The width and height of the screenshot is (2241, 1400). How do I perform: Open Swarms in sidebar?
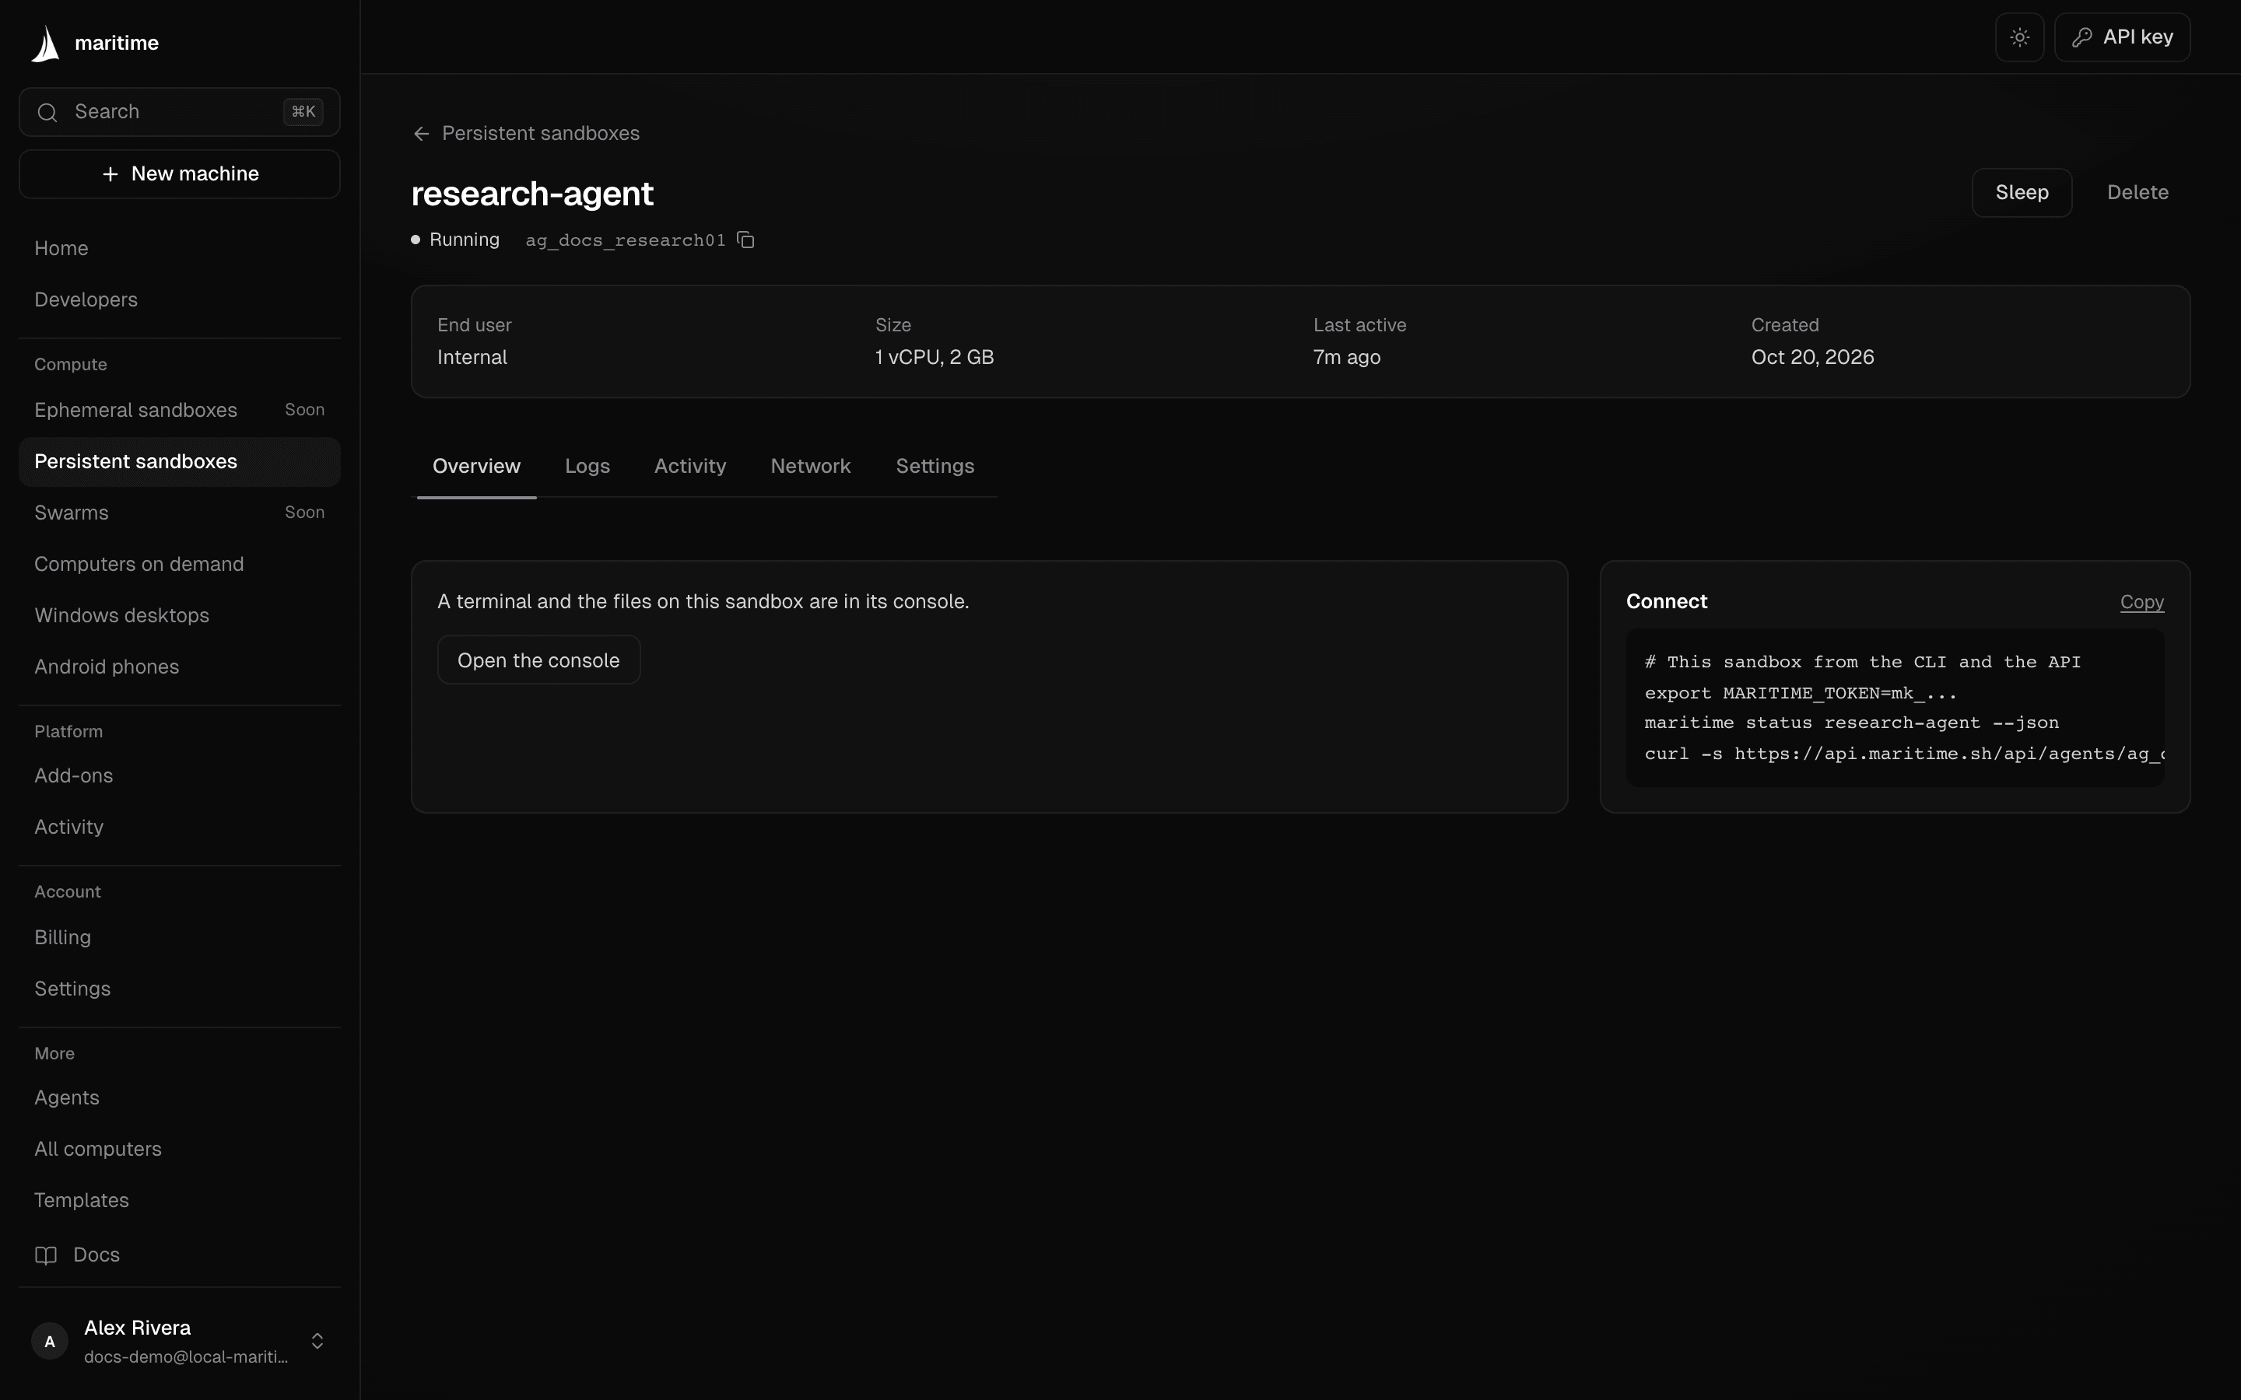(180, 513)
